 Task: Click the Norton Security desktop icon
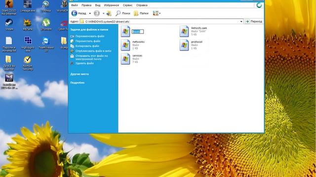pos(28,63)
